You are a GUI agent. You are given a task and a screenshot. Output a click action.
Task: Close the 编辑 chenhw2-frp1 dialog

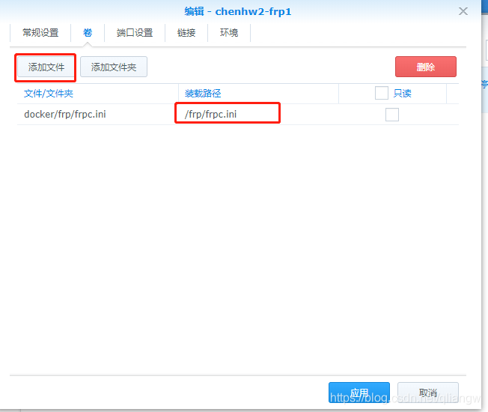463,11
